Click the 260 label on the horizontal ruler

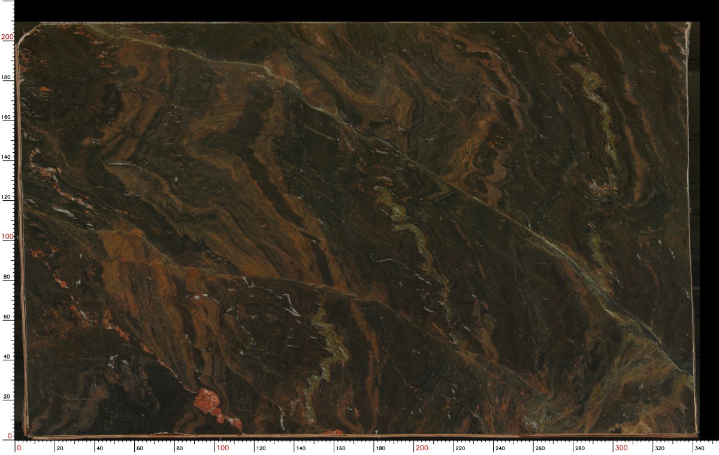[x=540, y=448]
